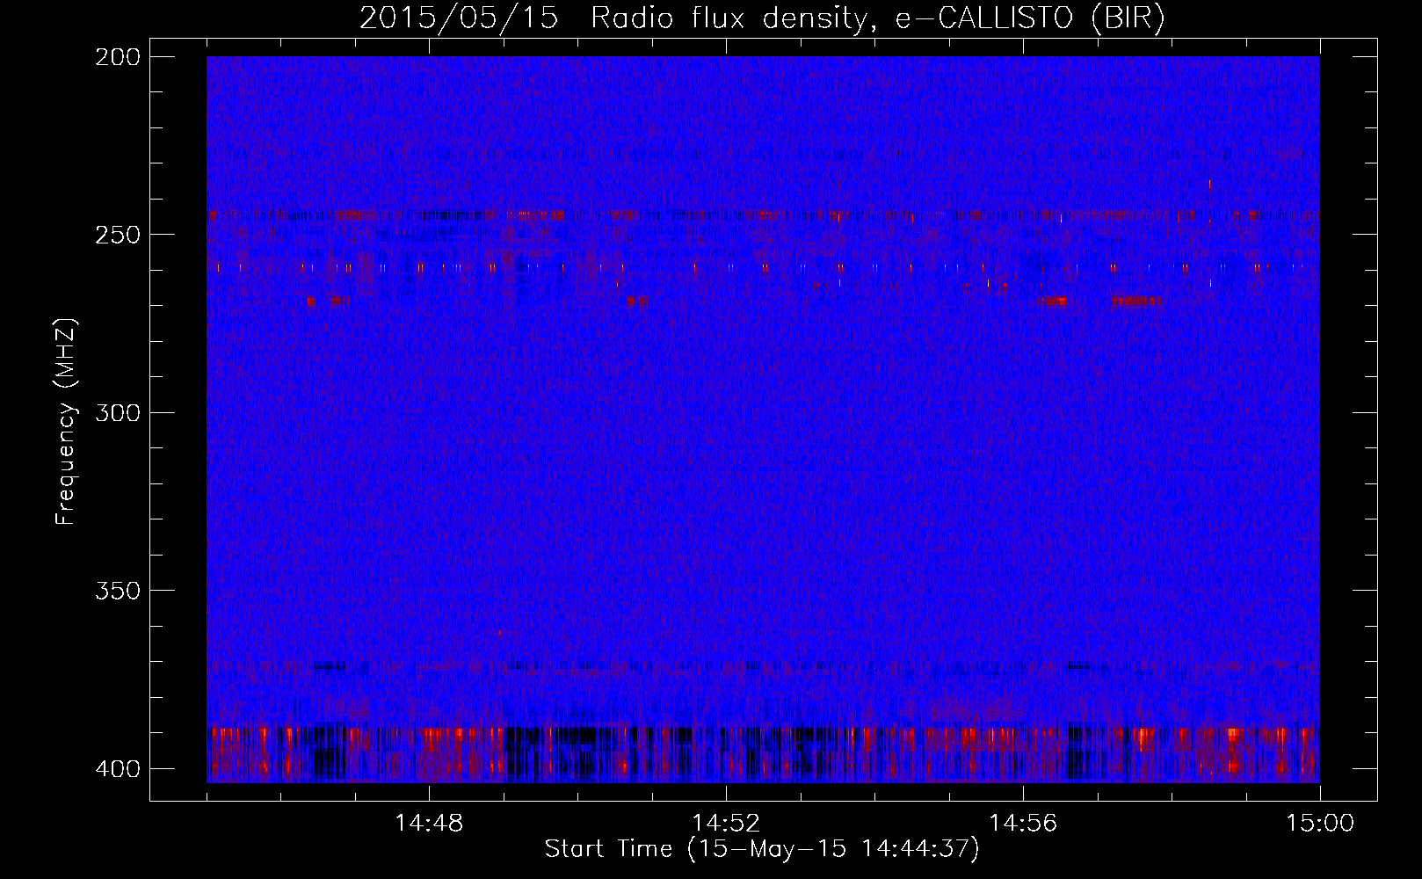Click the 14:56 time tick label

pyautogui.click(x=1023, y=824)
